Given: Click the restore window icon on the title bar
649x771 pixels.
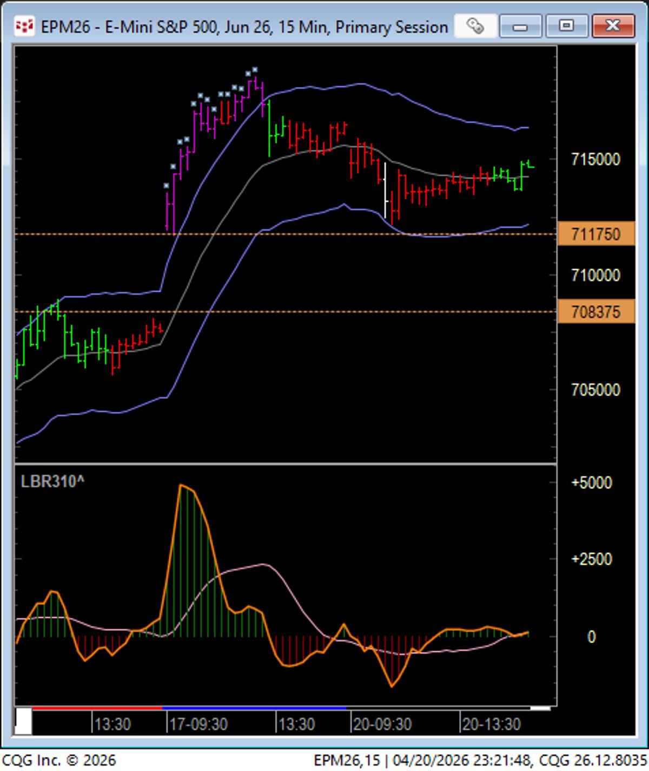Looking at the screenshot, I should click(x=566, y=25).
